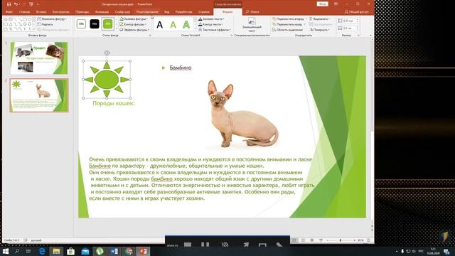Open Текстовые эффекты dropdown
Screen dimensions: 455x256
[215, 30]
